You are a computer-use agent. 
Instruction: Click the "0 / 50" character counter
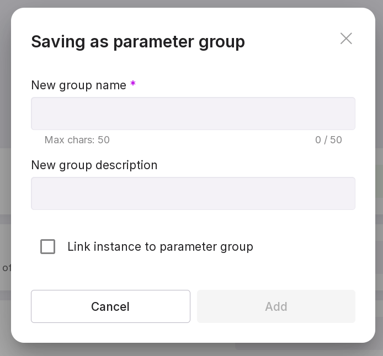click(328, 140)
